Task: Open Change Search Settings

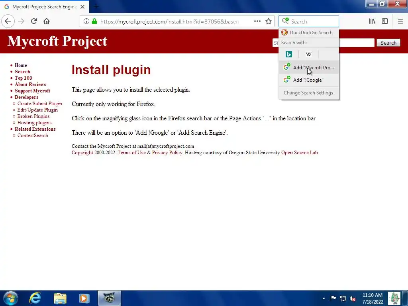Action: click(x=308, y=92)
